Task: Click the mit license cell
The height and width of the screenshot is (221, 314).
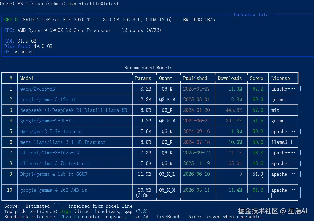Action: (x=275, y=110)
